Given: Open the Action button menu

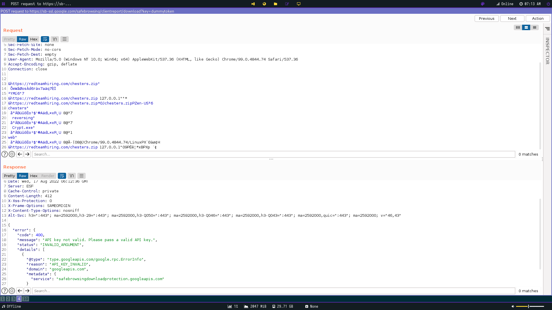Looking at the screenshot, I should pos(538,18).
